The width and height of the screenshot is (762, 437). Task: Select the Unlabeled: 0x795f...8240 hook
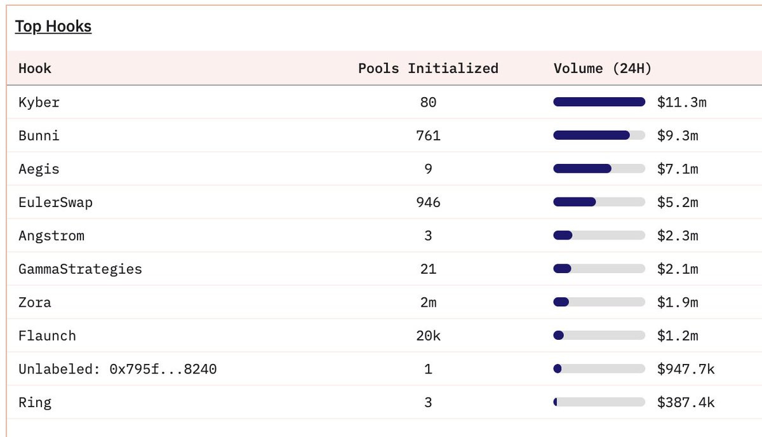coord(117,369)
